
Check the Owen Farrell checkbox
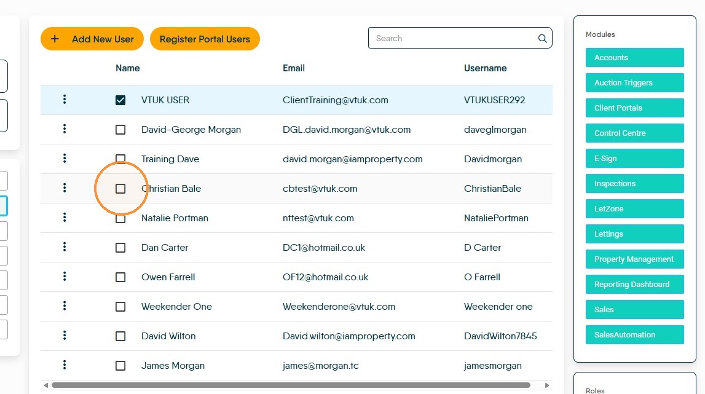click(120, 277)
